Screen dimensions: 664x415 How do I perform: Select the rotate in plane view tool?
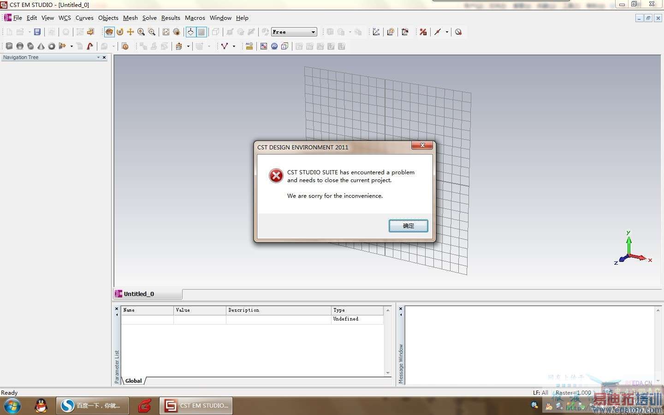click(x=120, y=32)
